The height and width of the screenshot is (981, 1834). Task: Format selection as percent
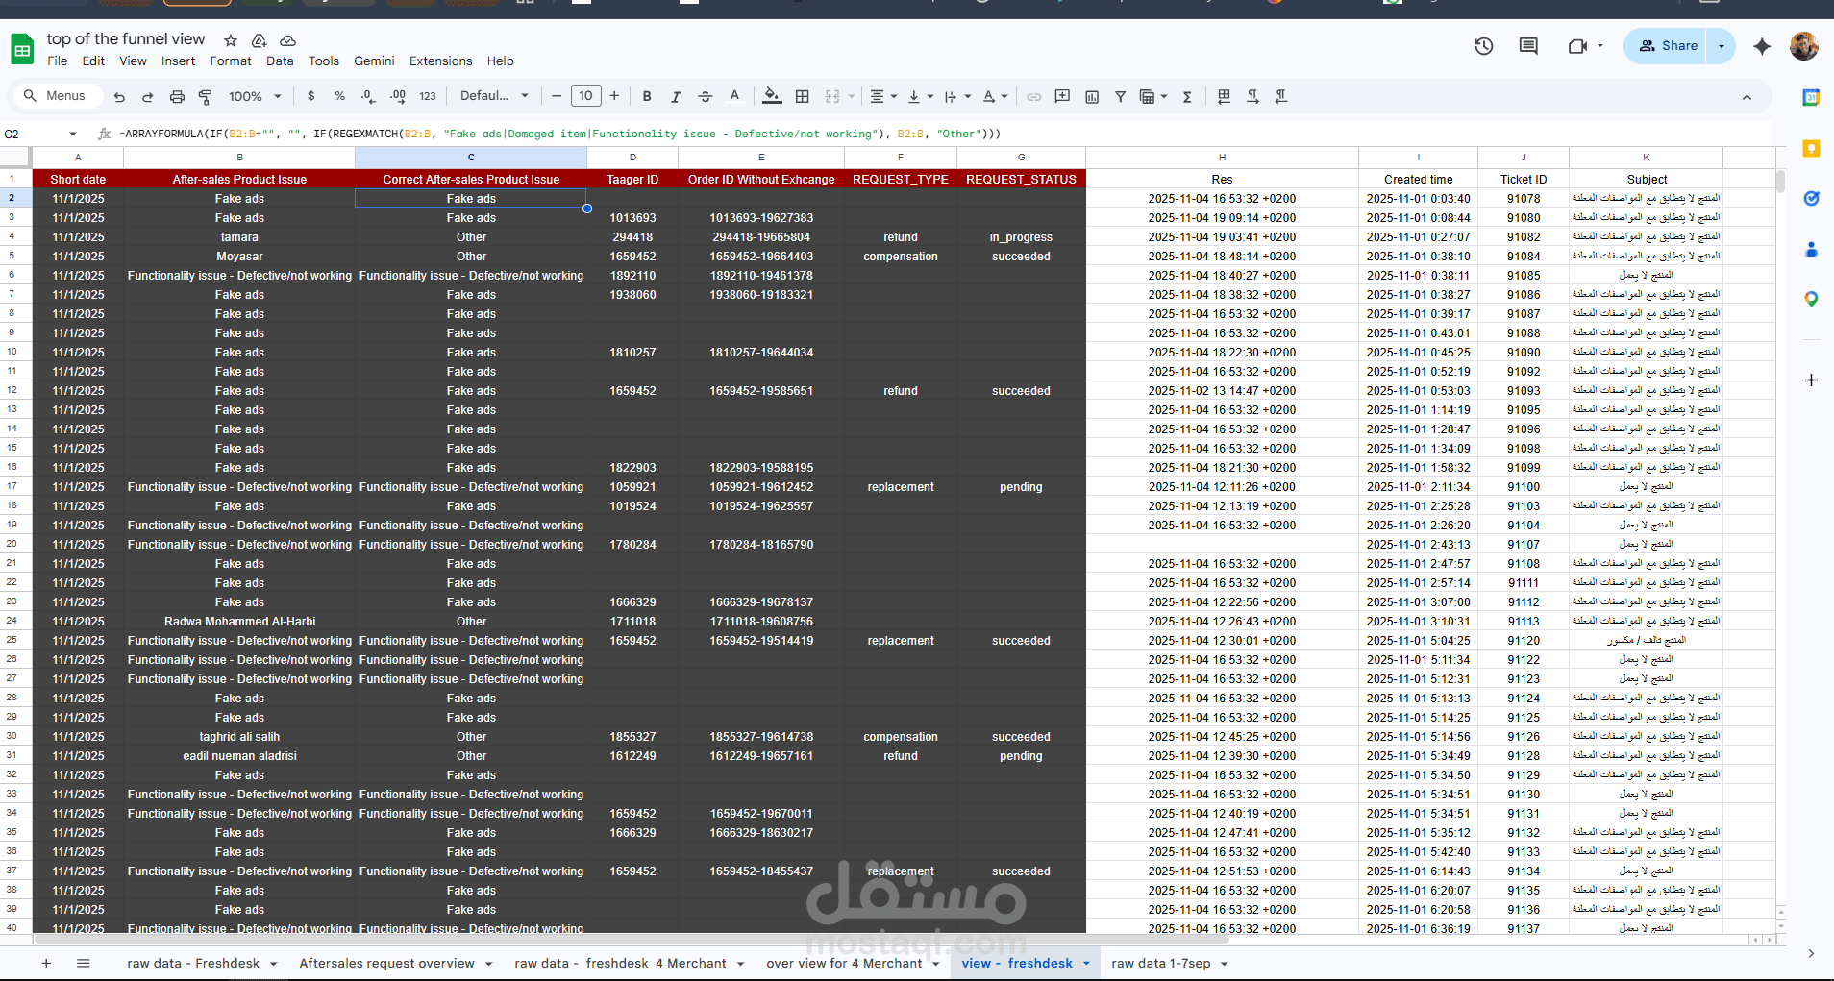click(339, 96)
